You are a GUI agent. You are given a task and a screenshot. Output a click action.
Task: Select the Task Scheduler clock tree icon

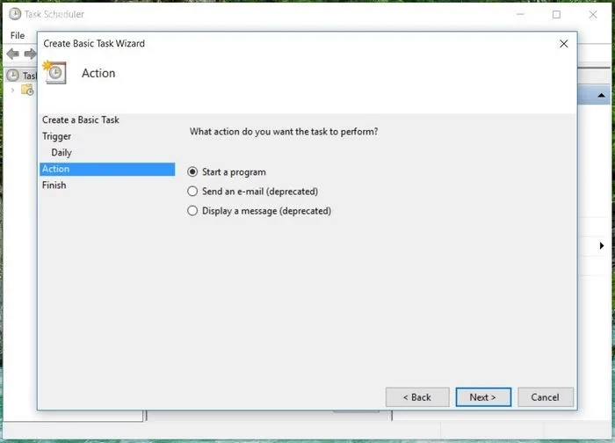tap(12, 76)
